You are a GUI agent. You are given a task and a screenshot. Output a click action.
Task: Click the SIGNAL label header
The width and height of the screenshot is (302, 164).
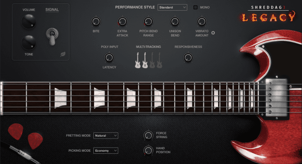coord(52,9)
